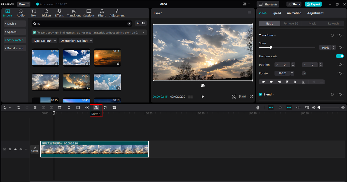The height and width of the screenshot is (182, 347).
Task: Click the timeline zoom slider handle
Action: (x=319, y=107)
